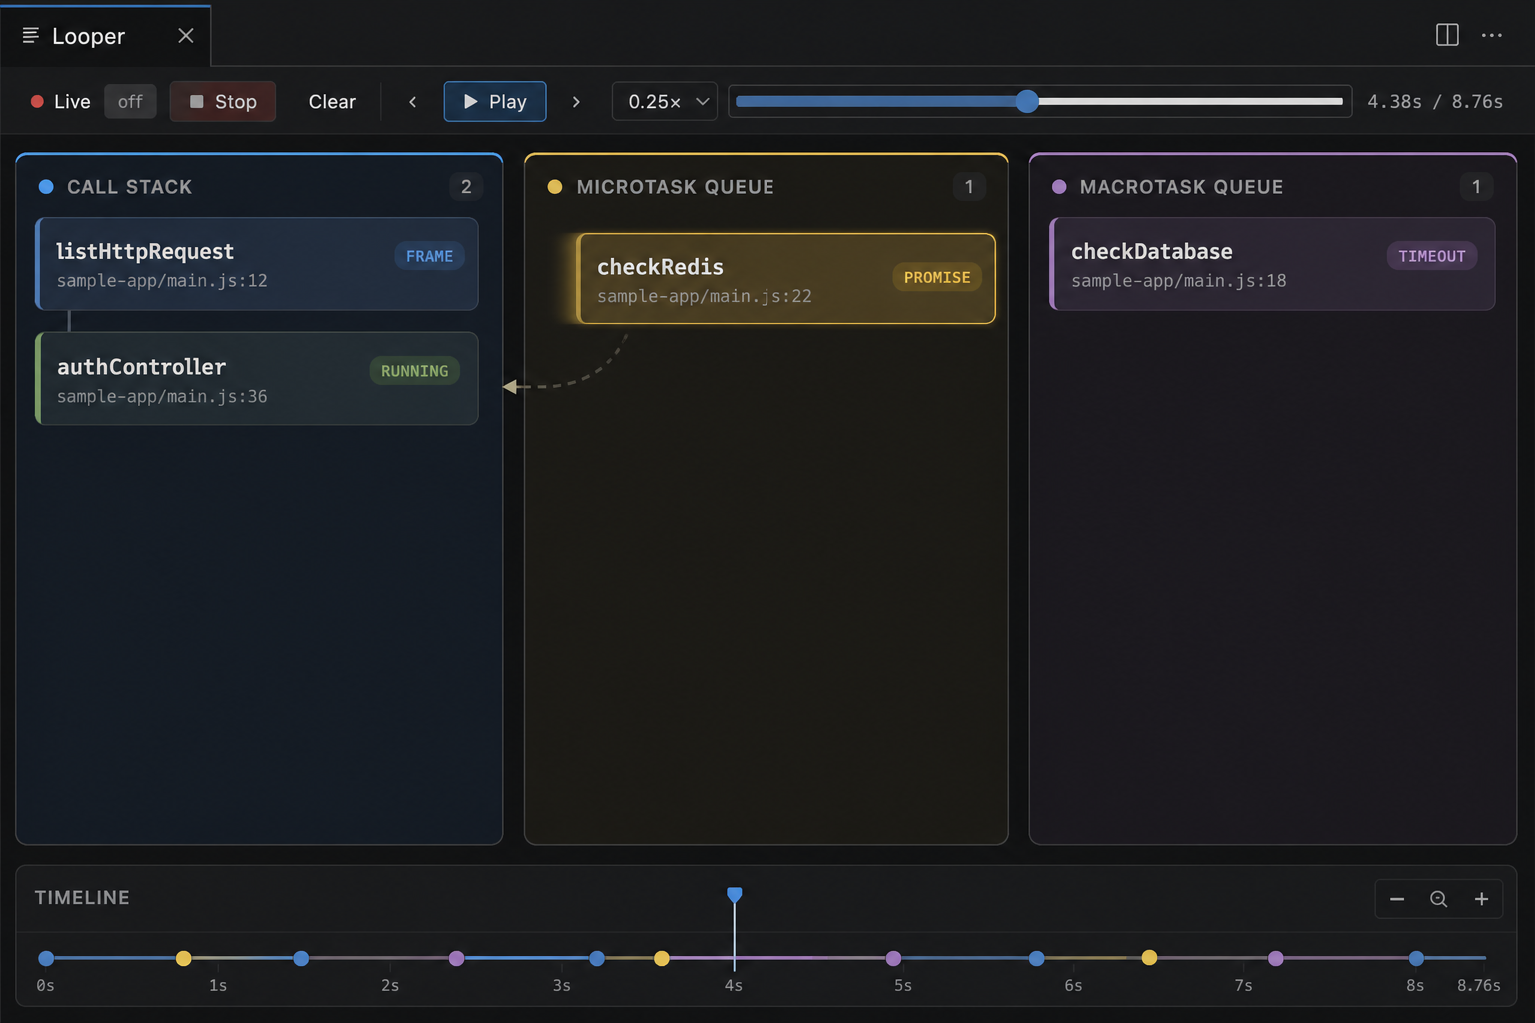Step forward to the next event
The width and height of the screenshot is (1535, 1023).
576,101
